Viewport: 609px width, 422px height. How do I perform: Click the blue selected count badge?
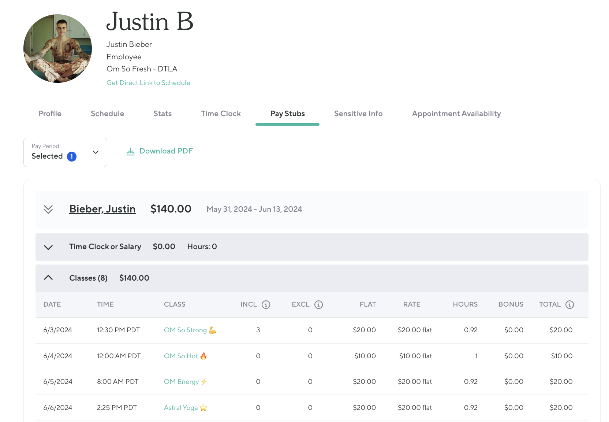(72, 156)
